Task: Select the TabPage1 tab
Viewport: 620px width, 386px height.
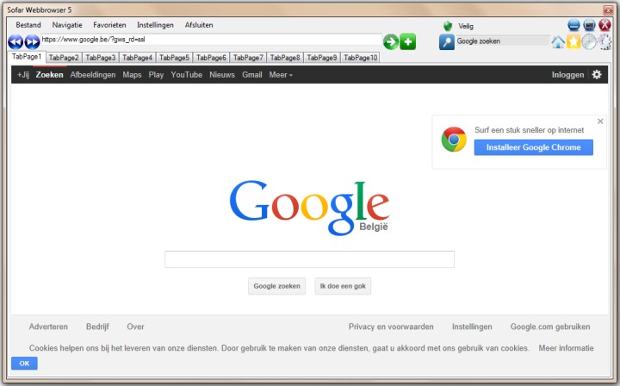Action: click(27, 57)
